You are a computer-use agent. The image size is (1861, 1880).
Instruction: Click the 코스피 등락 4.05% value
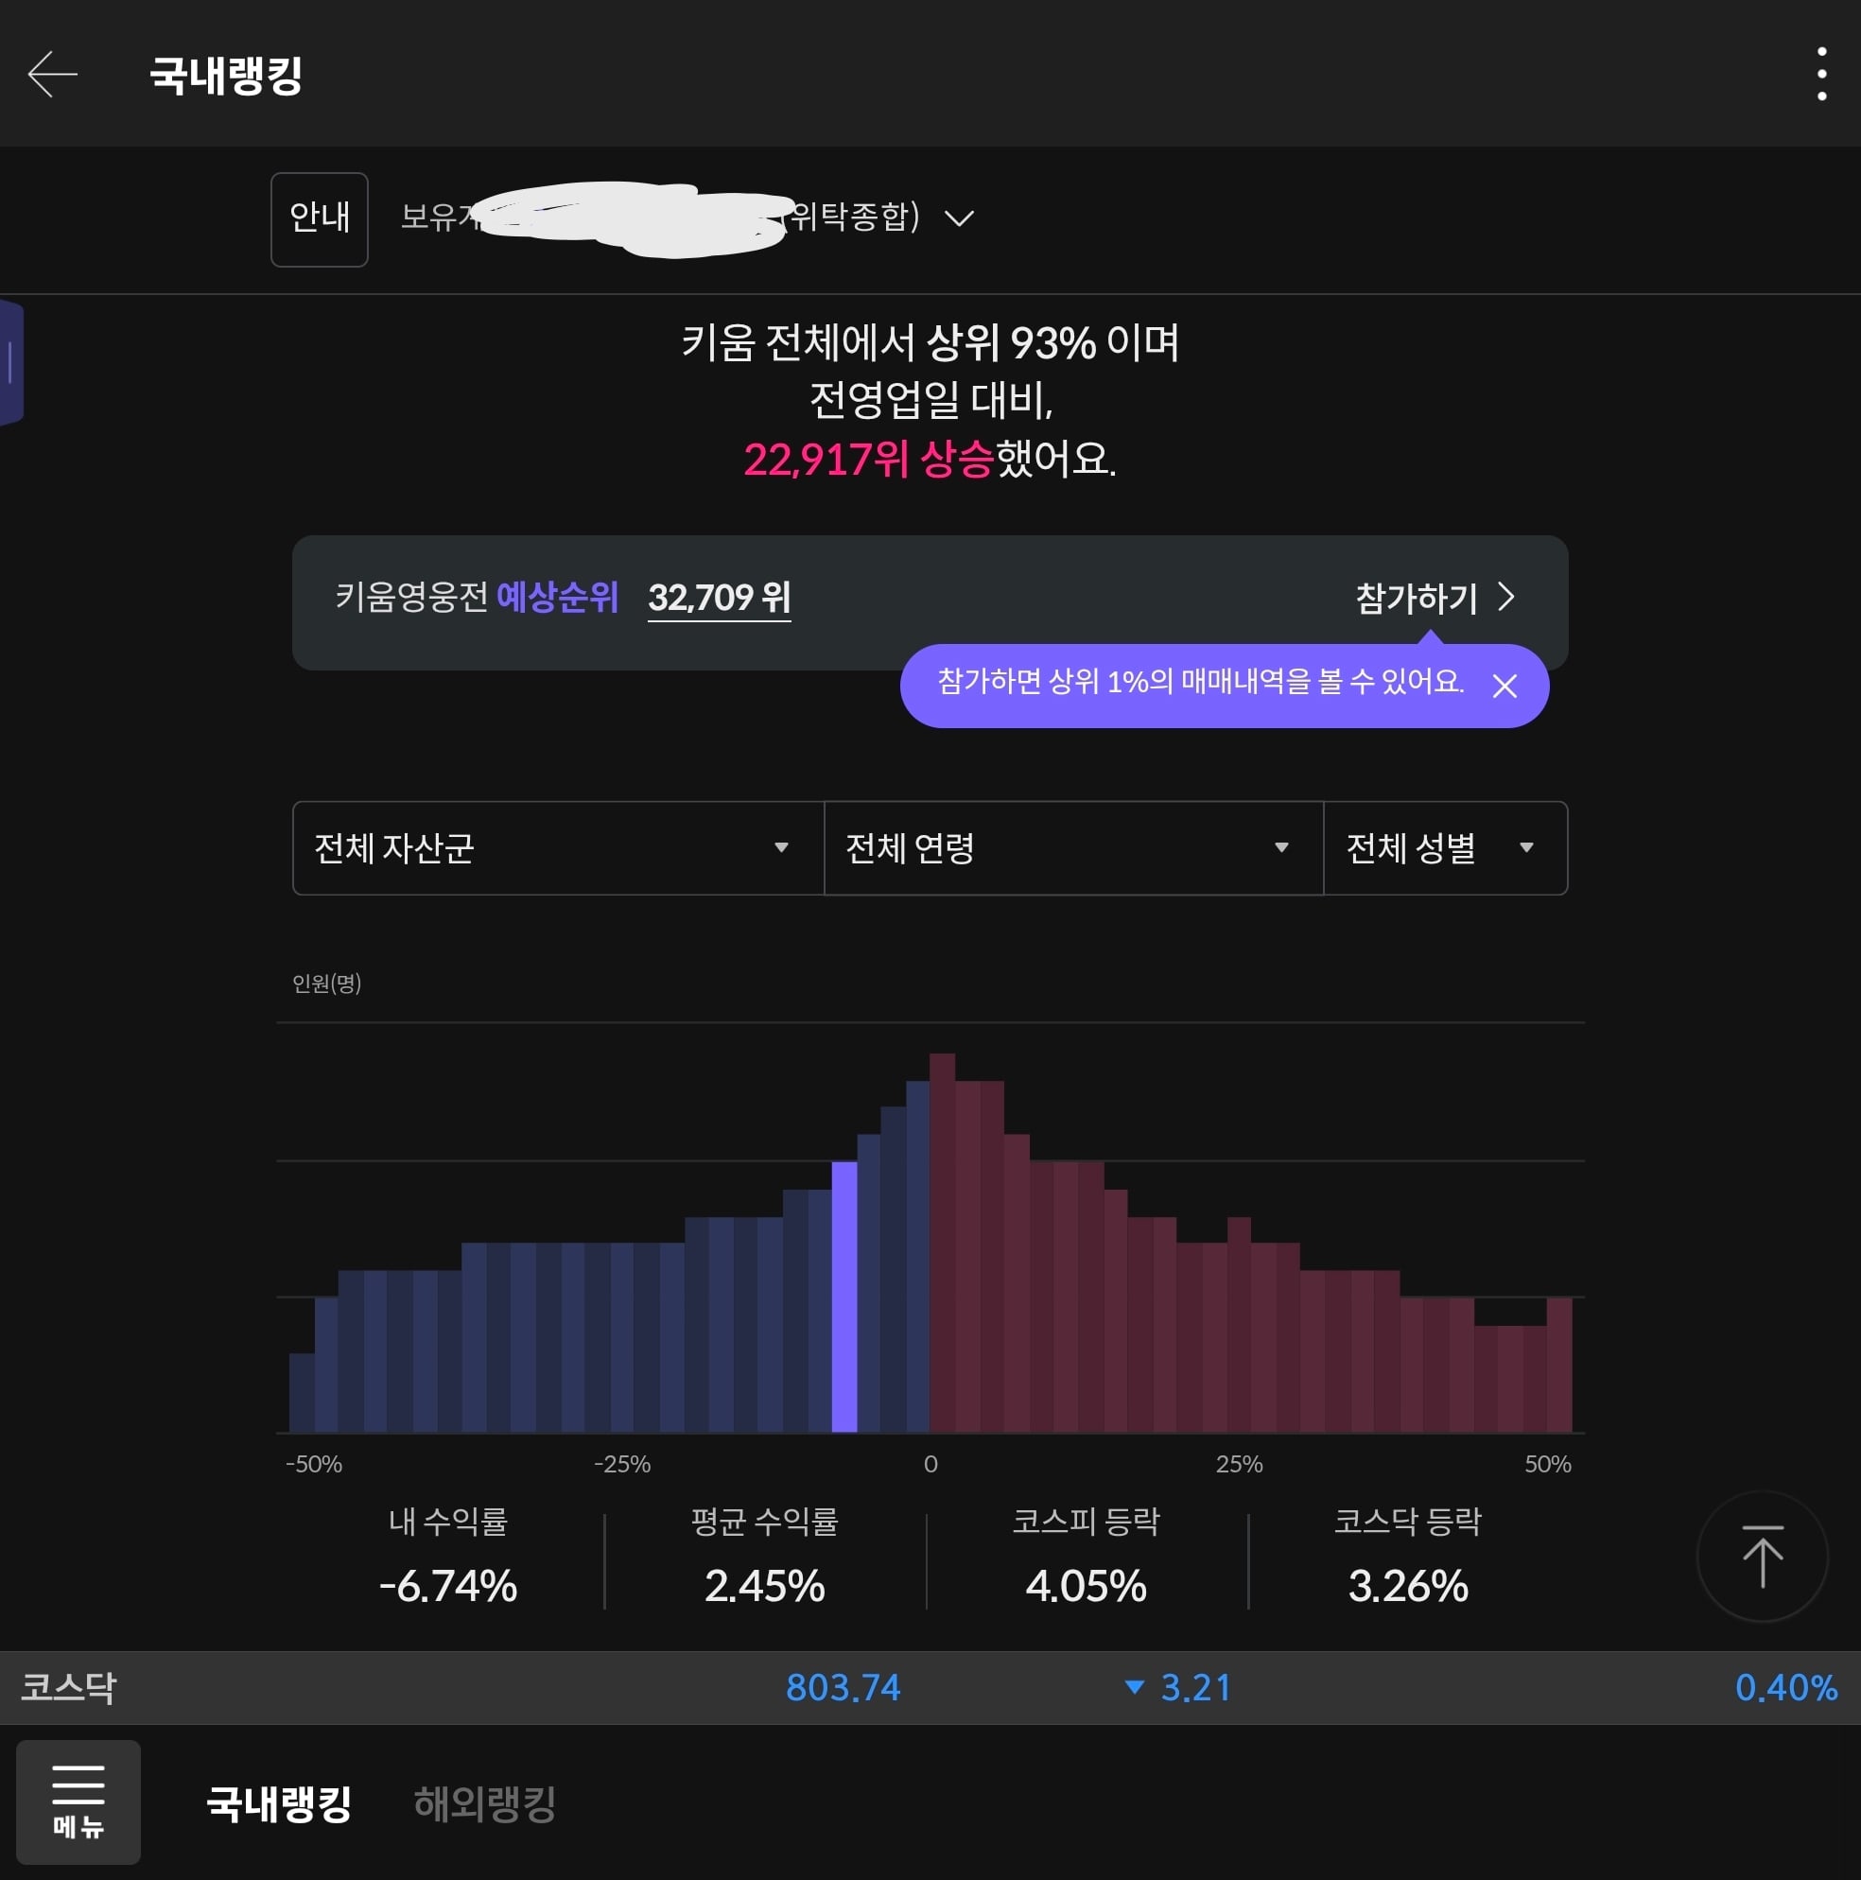pos(1086,1585)
